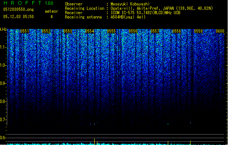This screenshot has width=228, height=145.
Task: Click the 0600 time marker
Action: click(220, 31)
